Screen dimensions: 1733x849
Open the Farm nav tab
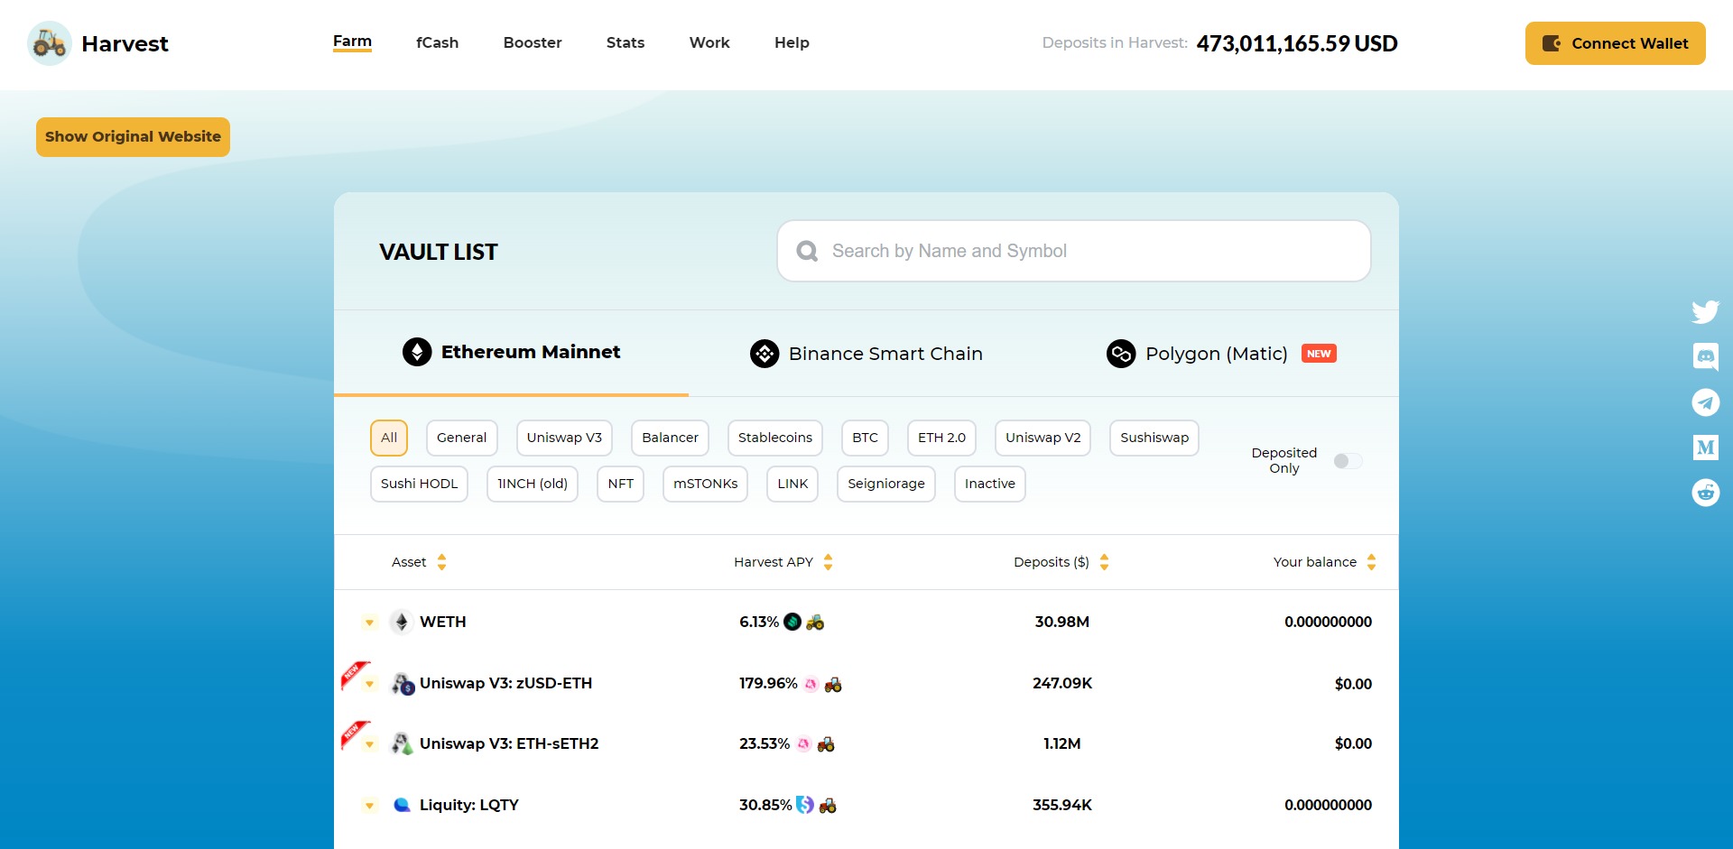(352, 42)
